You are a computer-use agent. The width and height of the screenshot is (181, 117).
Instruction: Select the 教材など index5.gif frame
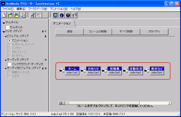coord(157,71)
